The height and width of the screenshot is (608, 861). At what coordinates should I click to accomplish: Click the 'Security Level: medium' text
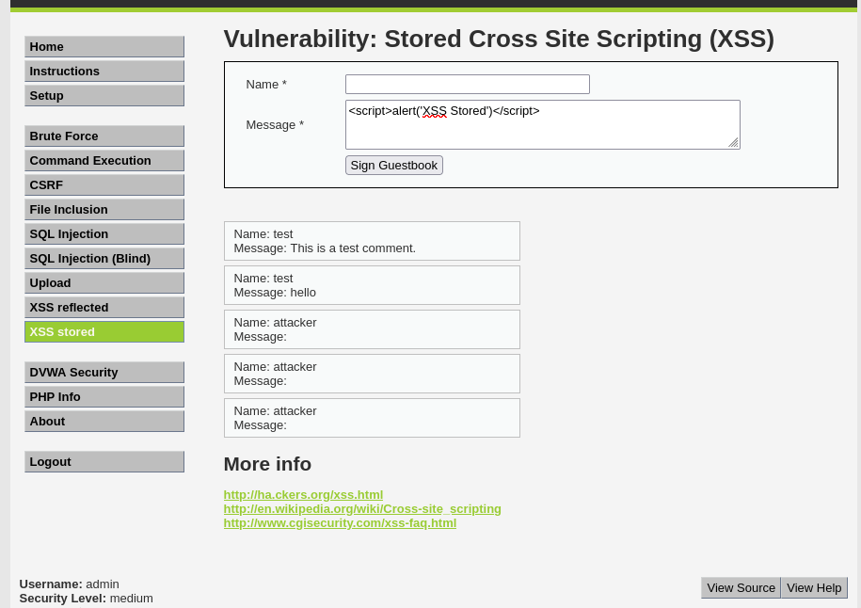pyautogui.click(x=87, y=599)
